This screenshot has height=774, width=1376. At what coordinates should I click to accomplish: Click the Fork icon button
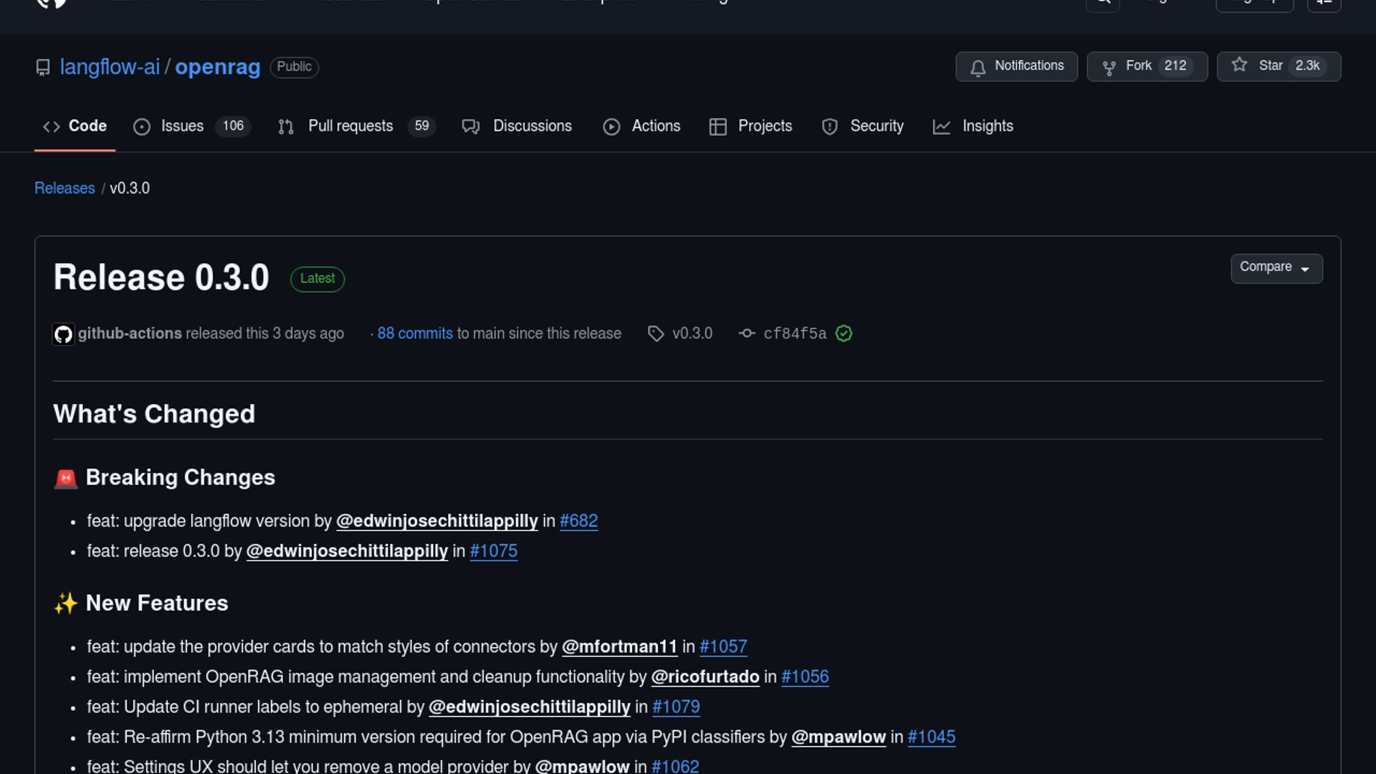coord(1109,67)
